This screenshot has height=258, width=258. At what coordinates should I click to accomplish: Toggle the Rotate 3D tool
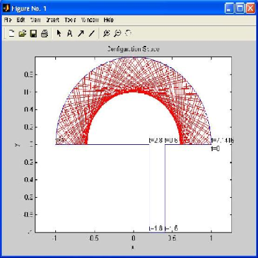coord(128,33)
